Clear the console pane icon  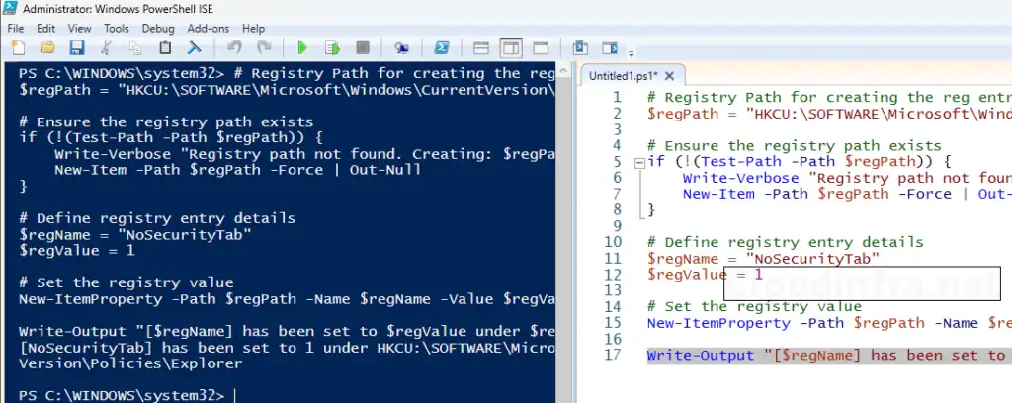(195, 47)
